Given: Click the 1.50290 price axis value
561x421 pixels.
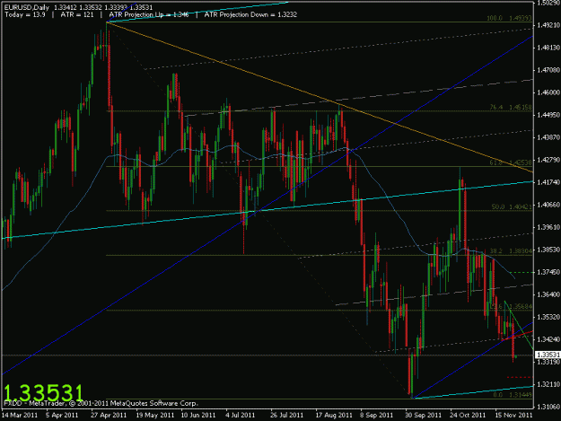Looking at the screenshot, I should point(548,3).
